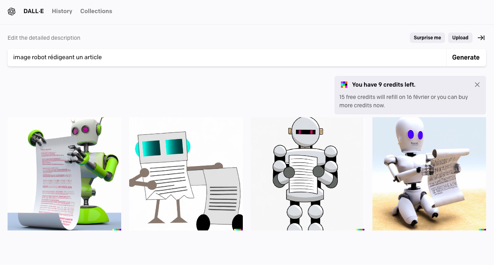Go to the DALL·E home tab

pyautogui.click(x=33, y=11)
